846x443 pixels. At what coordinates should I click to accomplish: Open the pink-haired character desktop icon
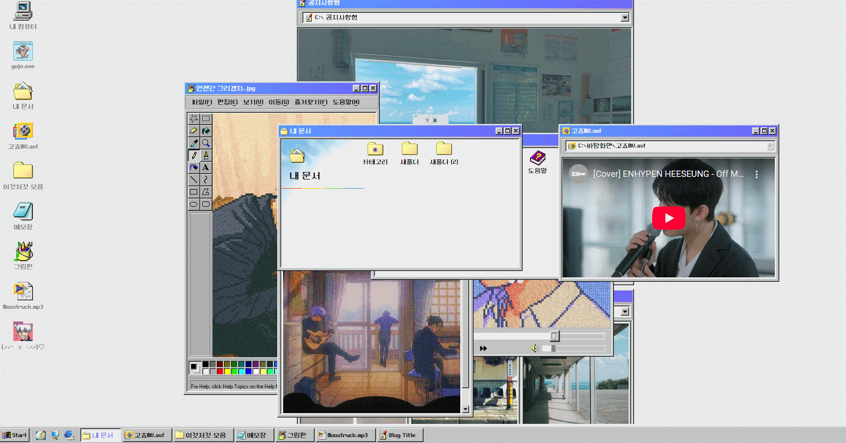[x=23, y=336]
